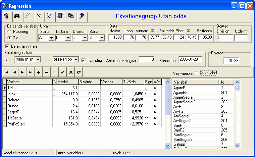The image size is (255, 158).
Task: Post edit with checkmark button
Action: click(x=63, y=72)
